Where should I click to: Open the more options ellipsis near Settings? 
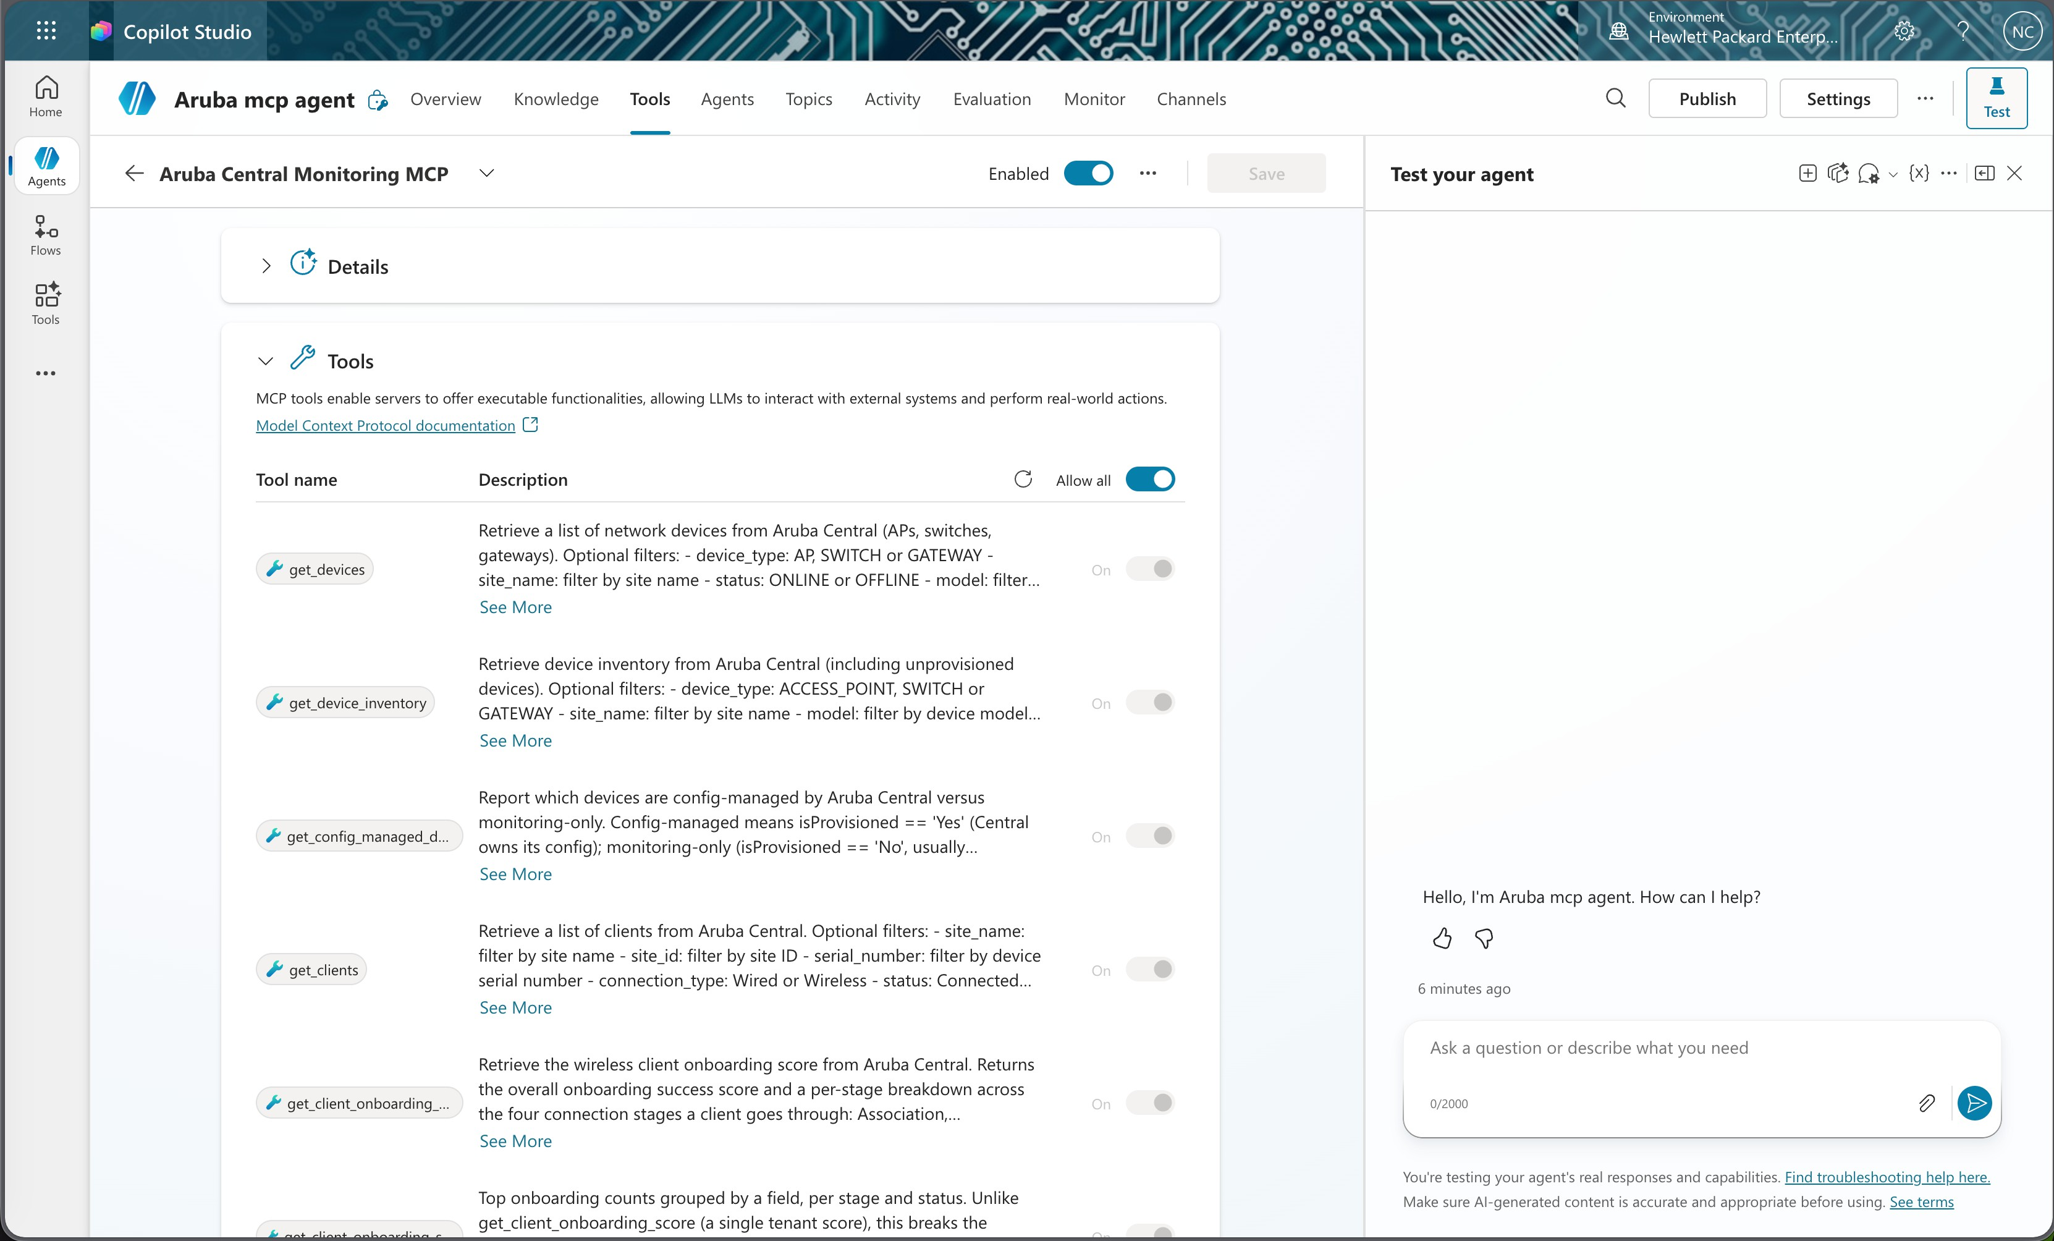tap(1925, 98)
